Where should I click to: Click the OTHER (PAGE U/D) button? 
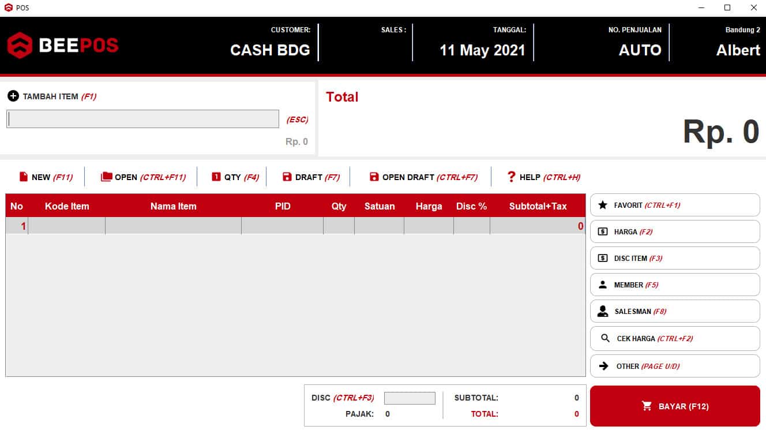pyautogui.click(x=675, y=366)
